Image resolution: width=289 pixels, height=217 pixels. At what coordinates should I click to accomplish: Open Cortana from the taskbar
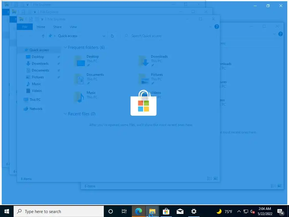110,211
